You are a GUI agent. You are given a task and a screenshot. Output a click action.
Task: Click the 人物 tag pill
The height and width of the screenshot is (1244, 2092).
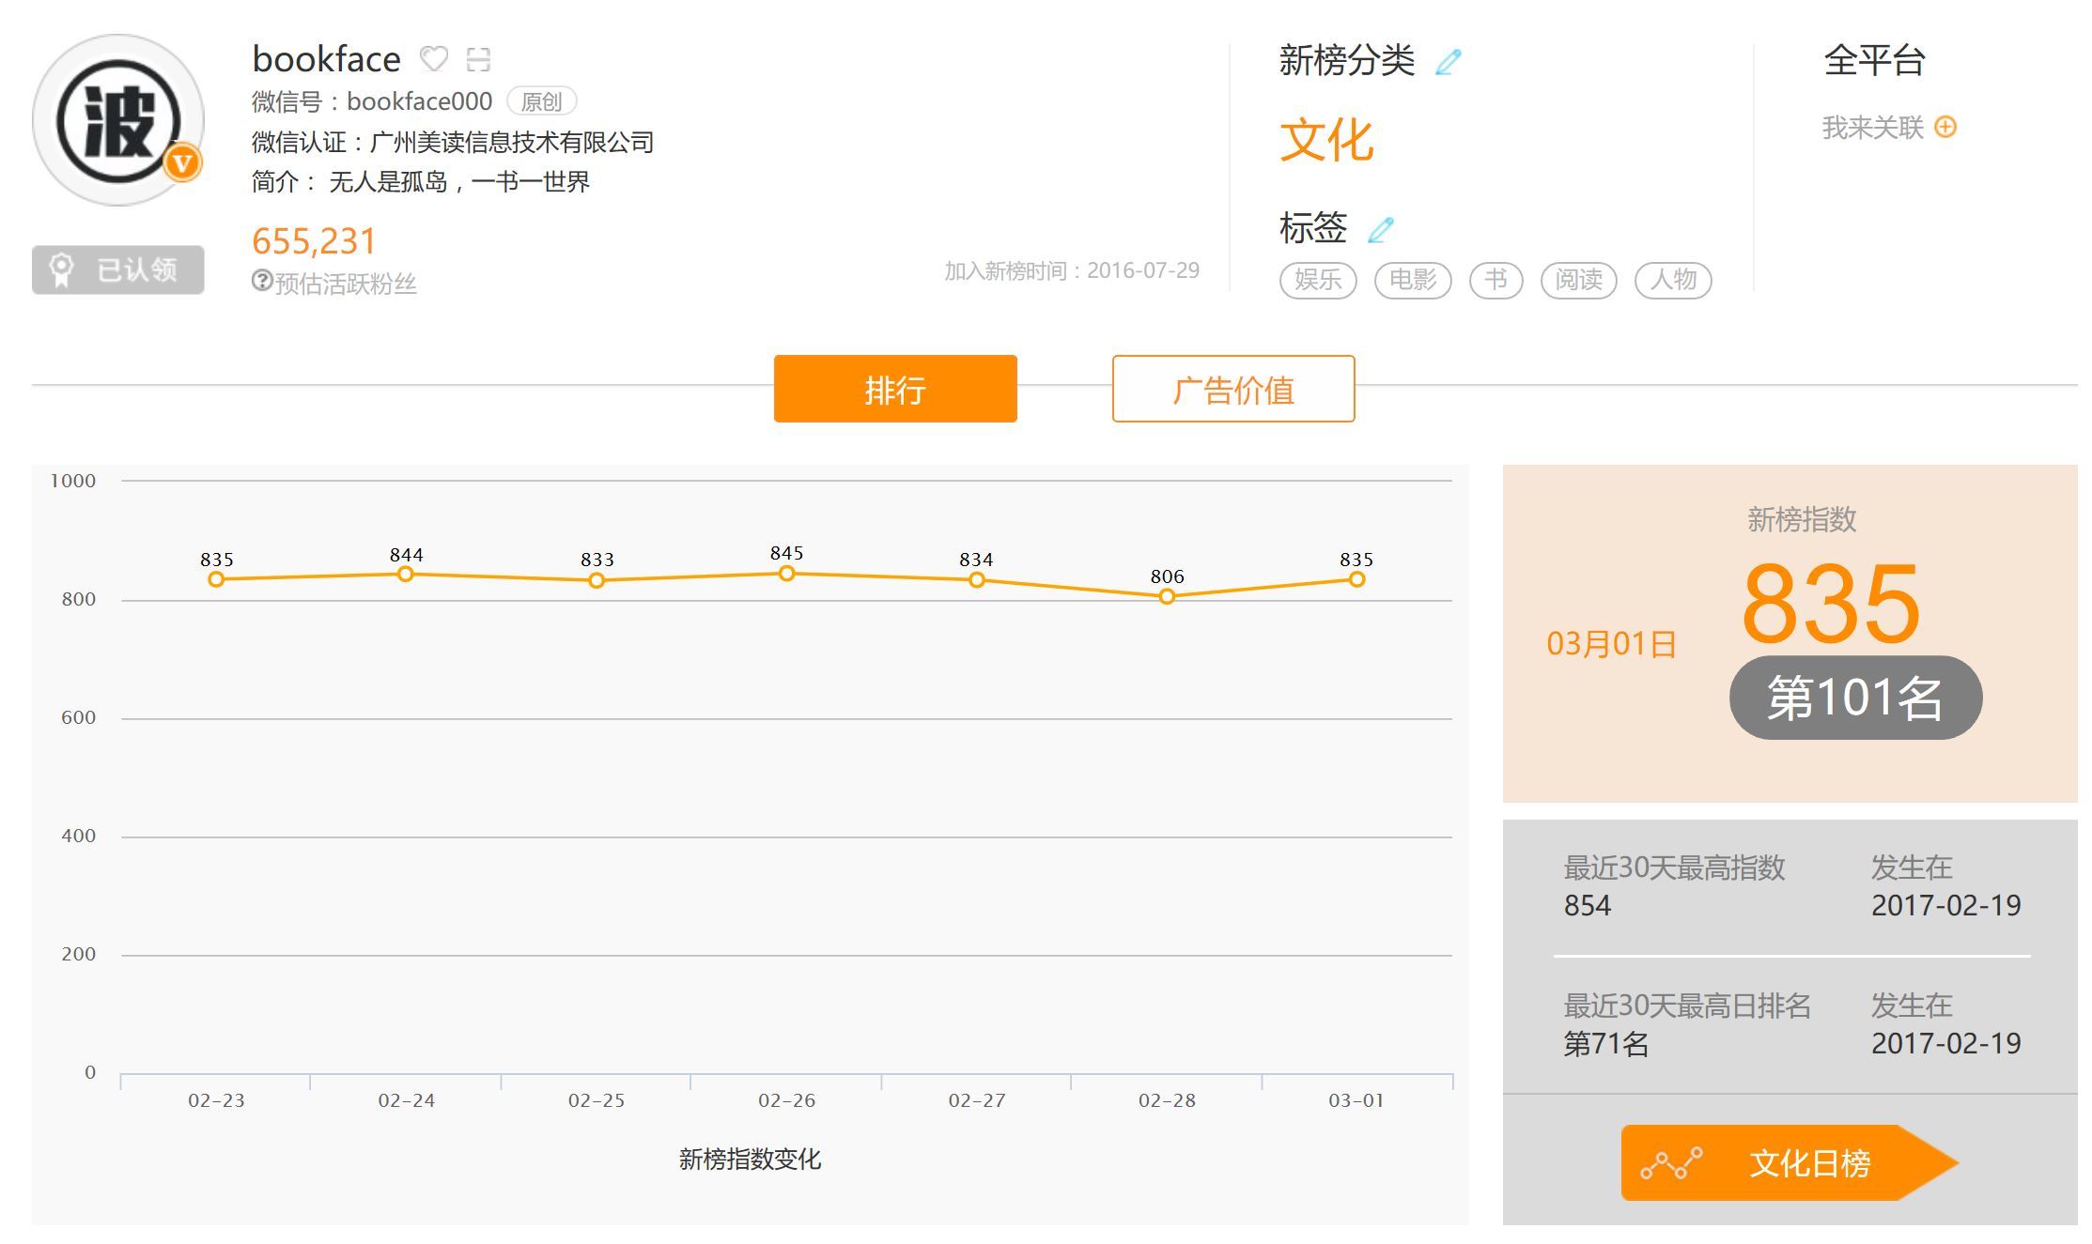1673,280
